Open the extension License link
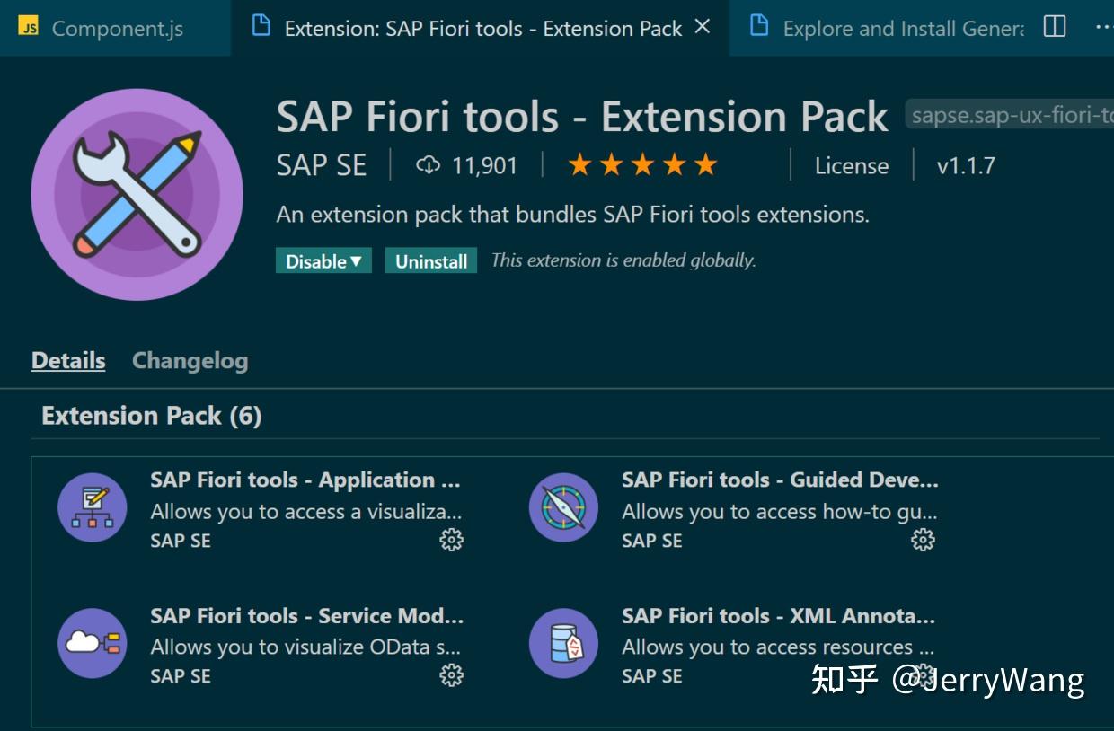The image size is (1114, 731). pyautogui.click(x=851, y=165)
